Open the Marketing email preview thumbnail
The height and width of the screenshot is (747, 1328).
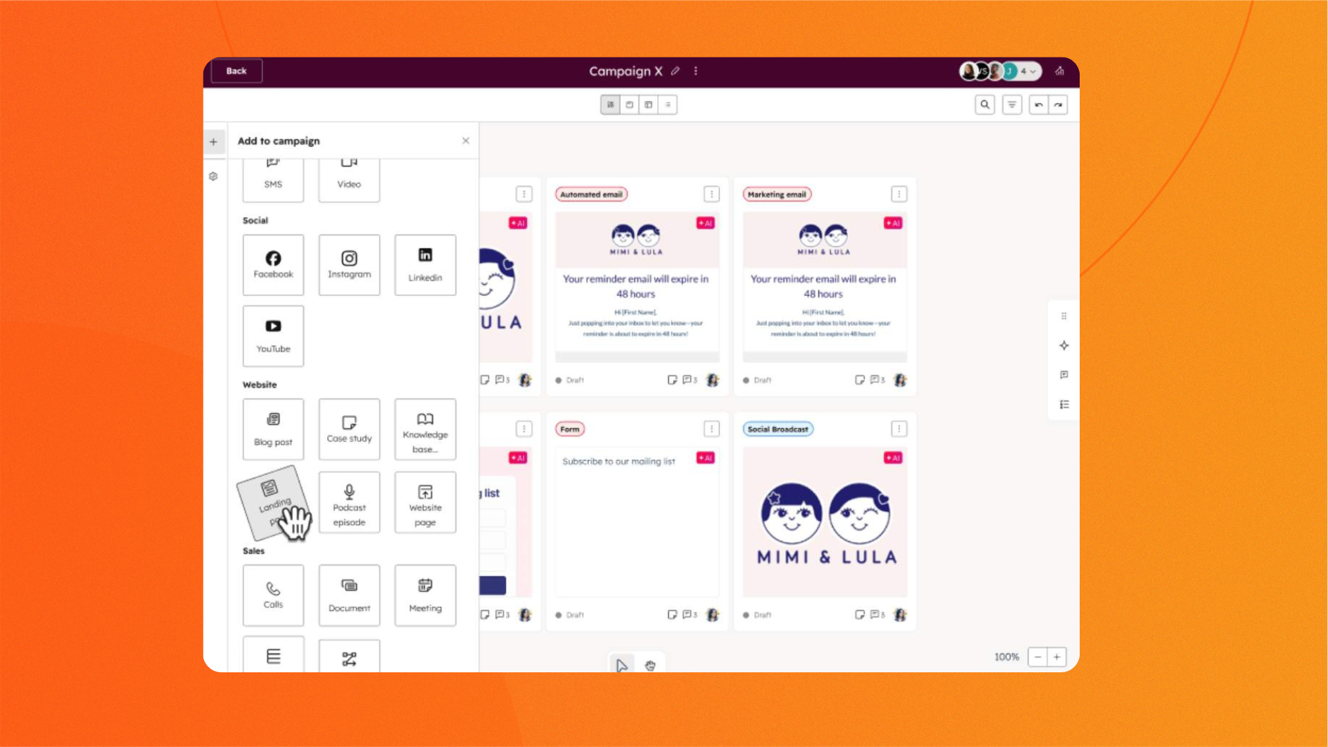point(824,287)
